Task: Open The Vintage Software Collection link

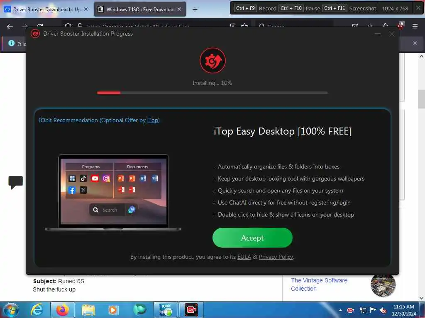Action: click(x=319, y=284)
